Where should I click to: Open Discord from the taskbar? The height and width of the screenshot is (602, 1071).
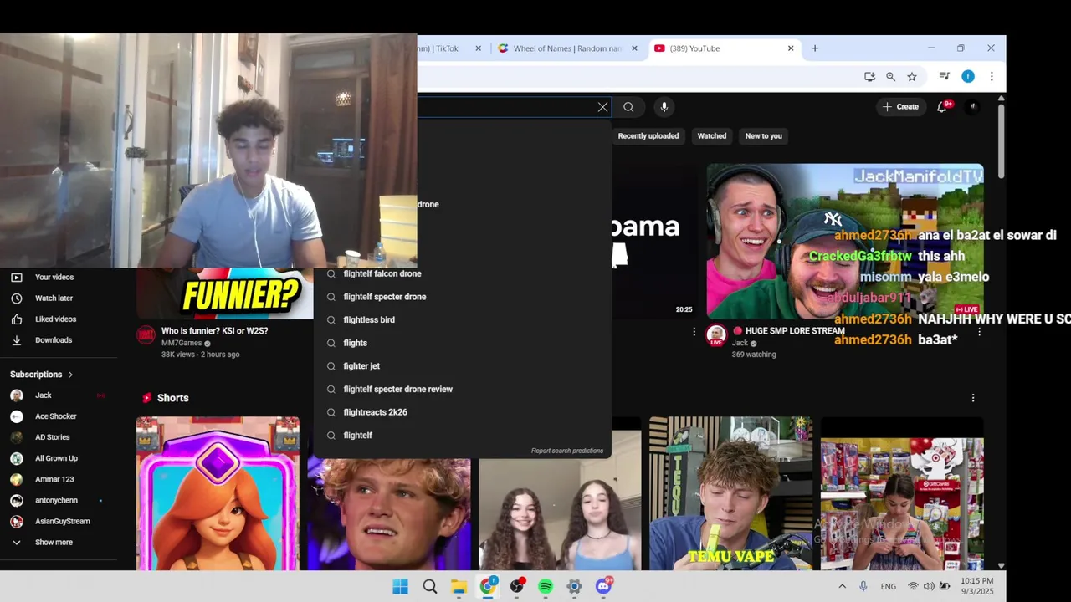pos(603,586)
